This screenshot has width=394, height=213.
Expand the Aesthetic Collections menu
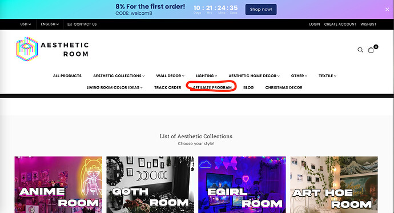coord(119,75)
